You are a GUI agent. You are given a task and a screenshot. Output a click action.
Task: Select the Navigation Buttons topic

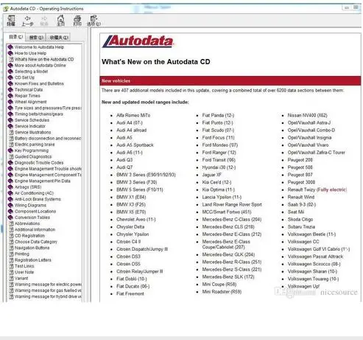click(32, 248)
